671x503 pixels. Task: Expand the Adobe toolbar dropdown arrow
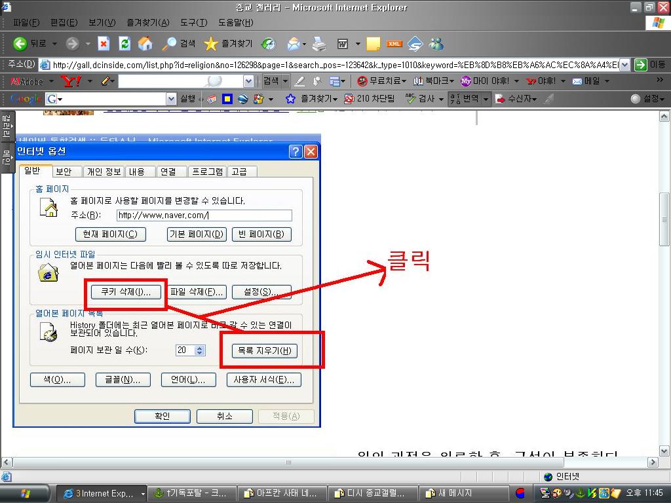[51, 81]
